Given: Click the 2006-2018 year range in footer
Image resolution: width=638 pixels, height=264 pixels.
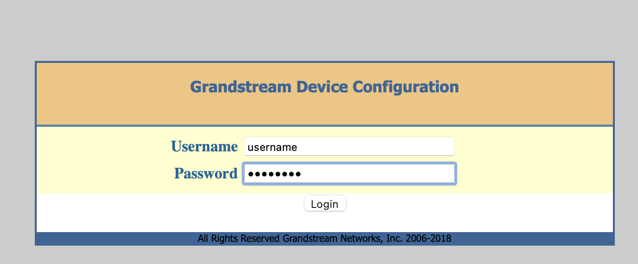Looking at the screenshot, I should coord(429,238).
